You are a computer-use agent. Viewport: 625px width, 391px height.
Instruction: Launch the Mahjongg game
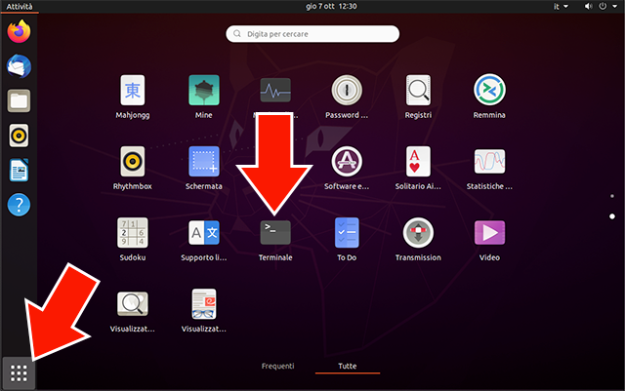pos(133,92)
